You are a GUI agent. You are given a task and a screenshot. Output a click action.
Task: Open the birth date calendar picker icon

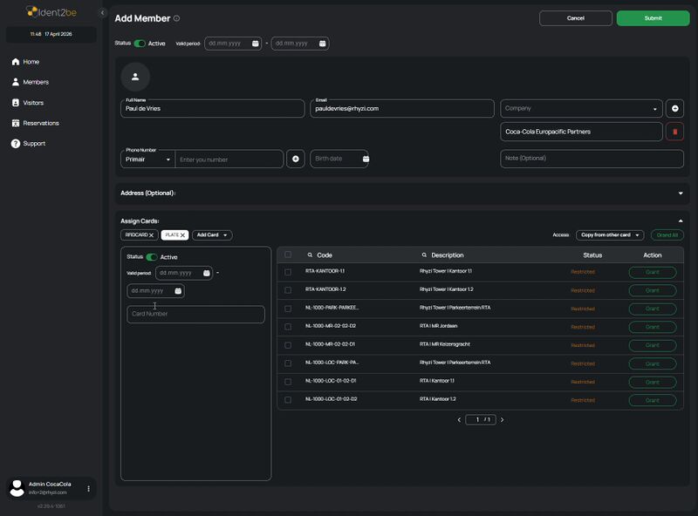click(x=365, y=159)
